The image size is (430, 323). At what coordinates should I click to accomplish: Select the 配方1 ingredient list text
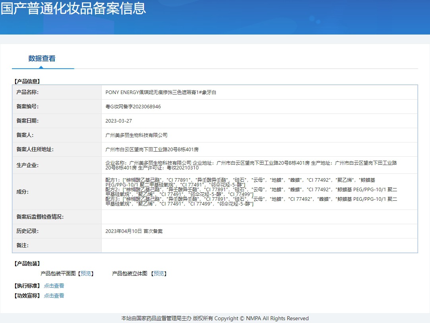click(240, 182)
